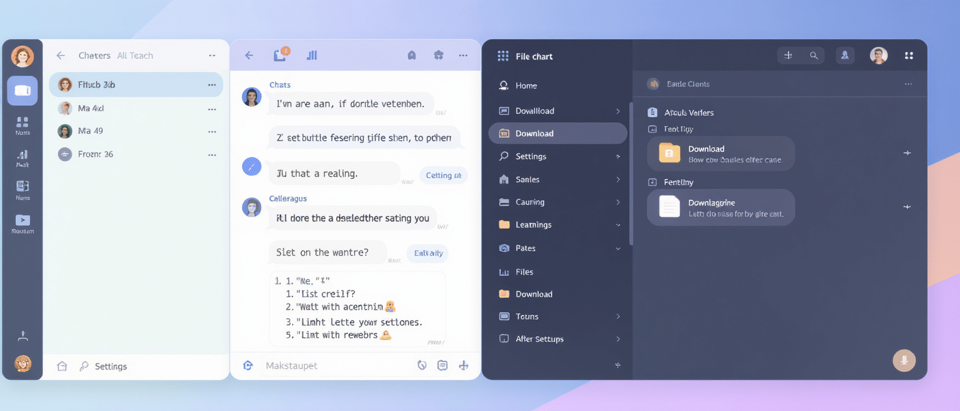Open the video camera icon in left rail
Screen dimensions: 960x411
tap(23, 220)
